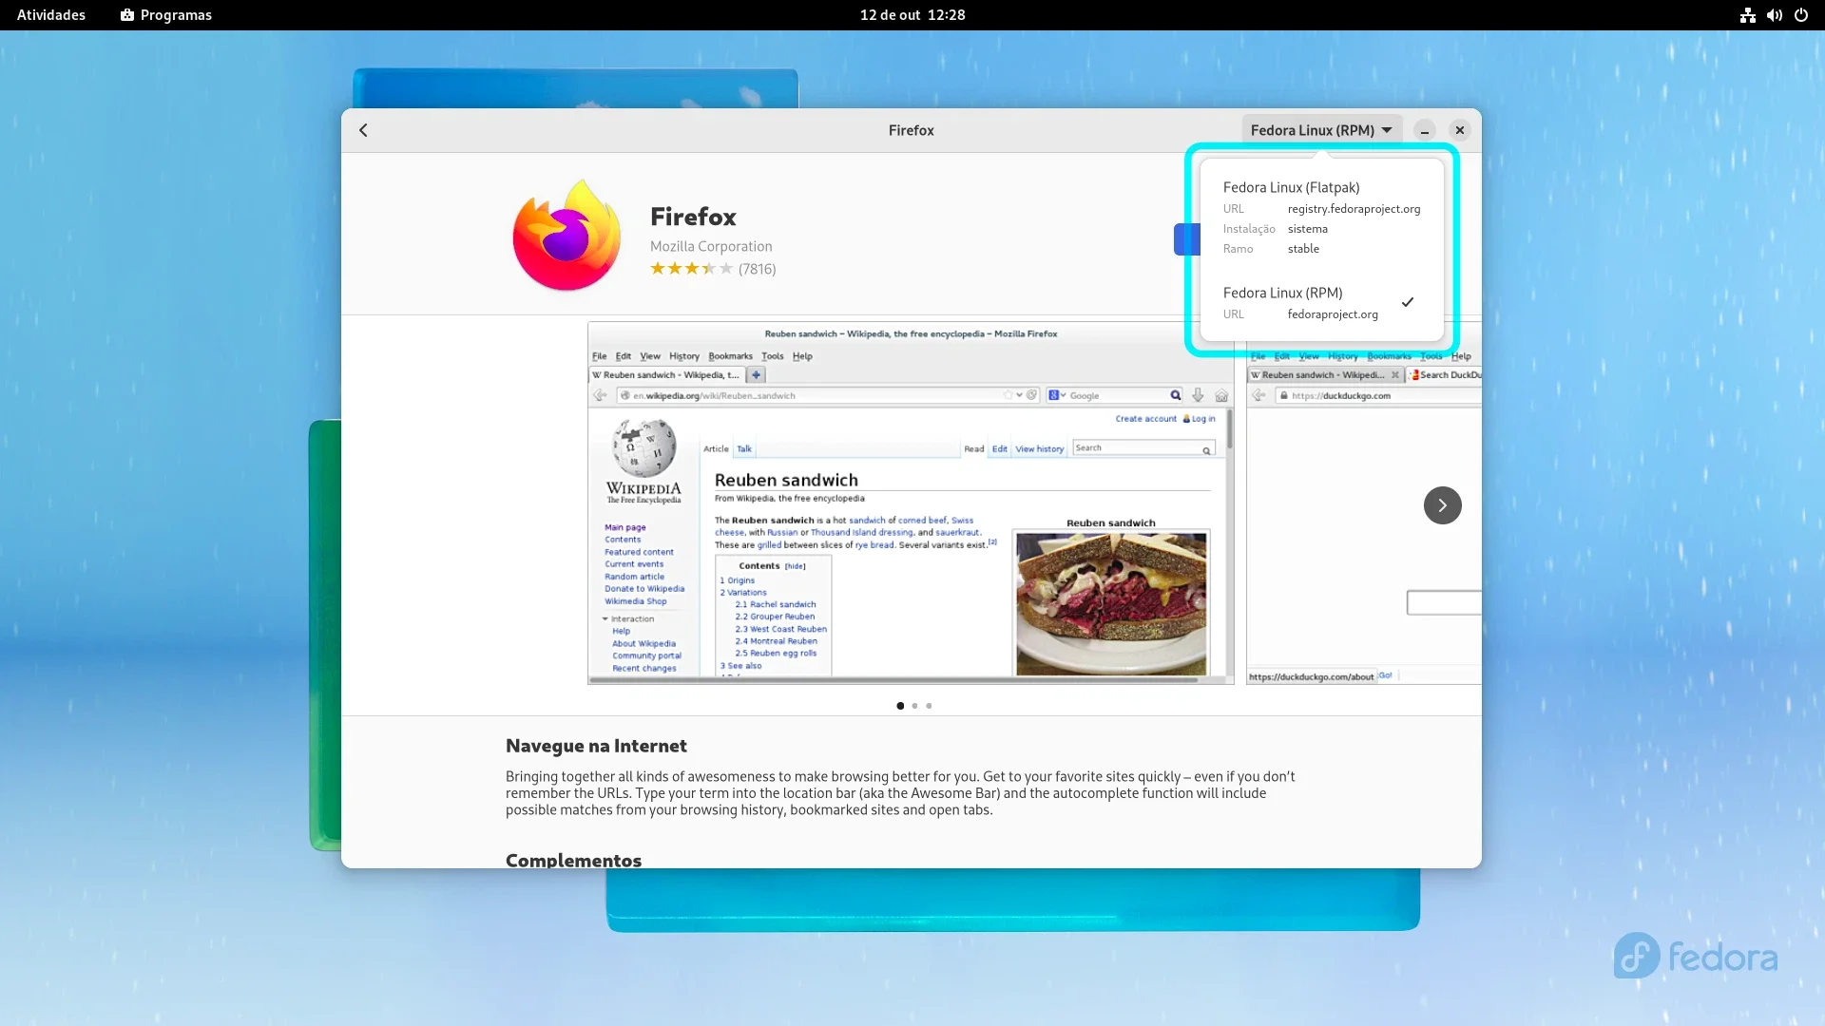The width and height of the screenshot is (1825, 1026).
Task: Go back using the header back arrow
Action: point(363,130)
